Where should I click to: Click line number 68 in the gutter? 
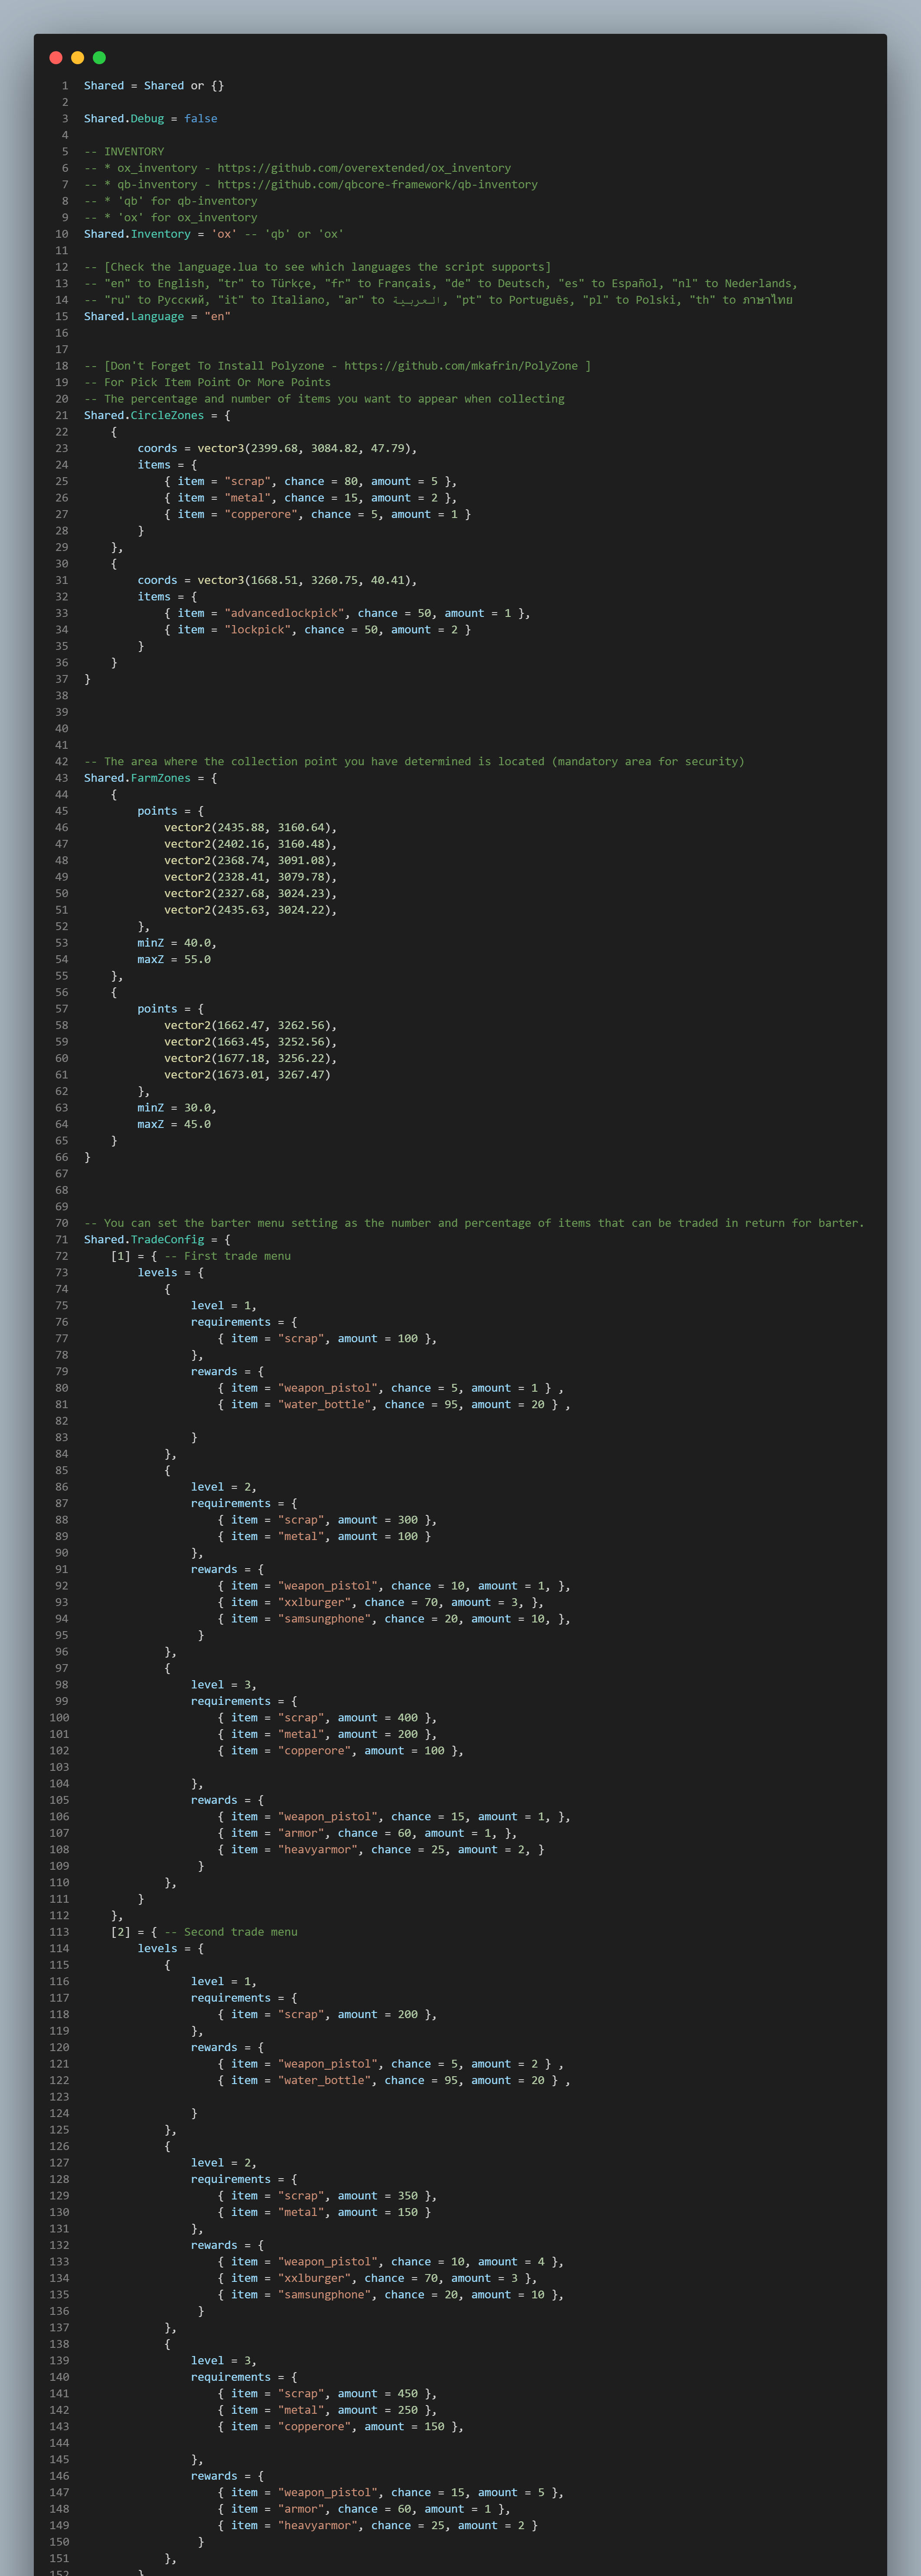[x=62, y=1191]
